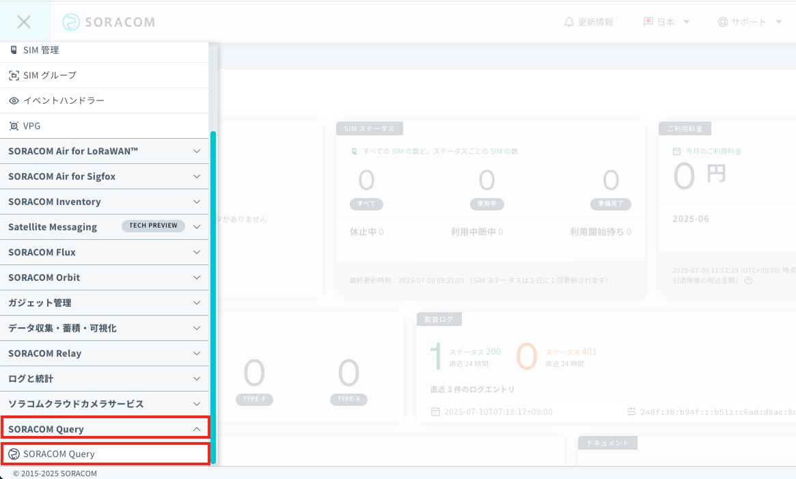Screen dimensions: 796x479
Task: Expand ログと統計 section
Action: (104, 379)
